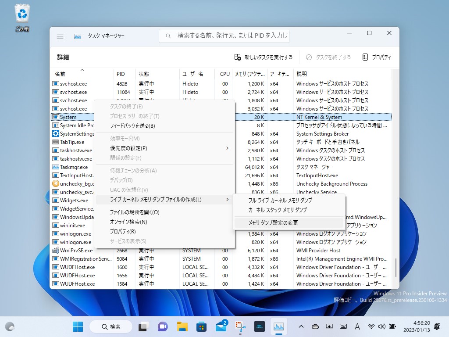Open Microsoft Store from taskbar

tap(202, 326)
